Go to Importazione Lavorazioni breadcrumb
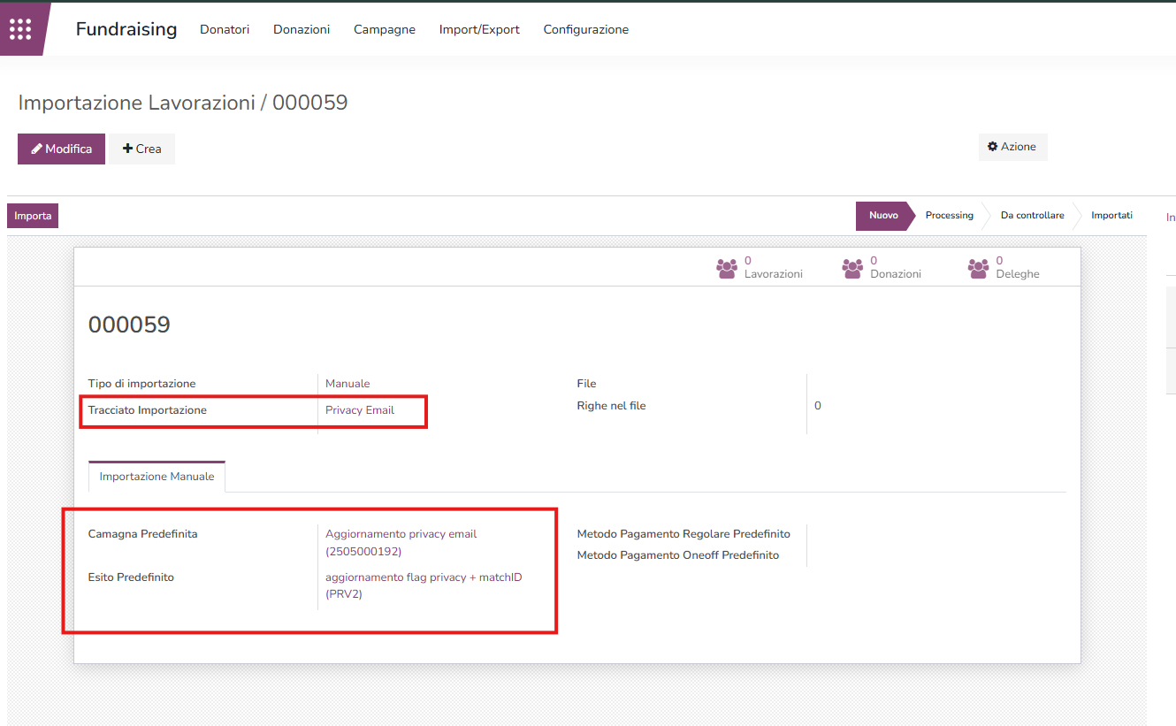Viewport: 1176px width, 726px height. (136, 103)
